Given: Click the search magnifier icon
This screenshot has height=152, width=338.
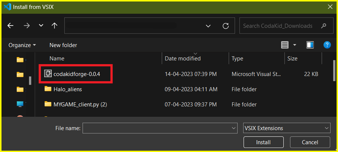Looking at the screenshot, I should 323,26.
